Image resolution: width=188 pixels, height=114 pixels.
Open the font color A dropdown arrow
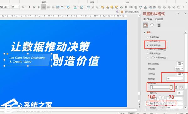coord(26,7)
